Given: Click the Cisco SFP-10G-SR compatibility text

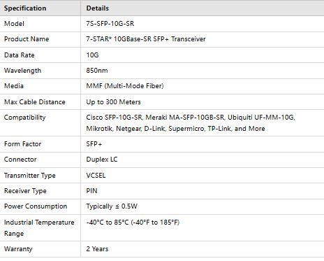Looking at the screenshot, I should [x=114, y=118].
